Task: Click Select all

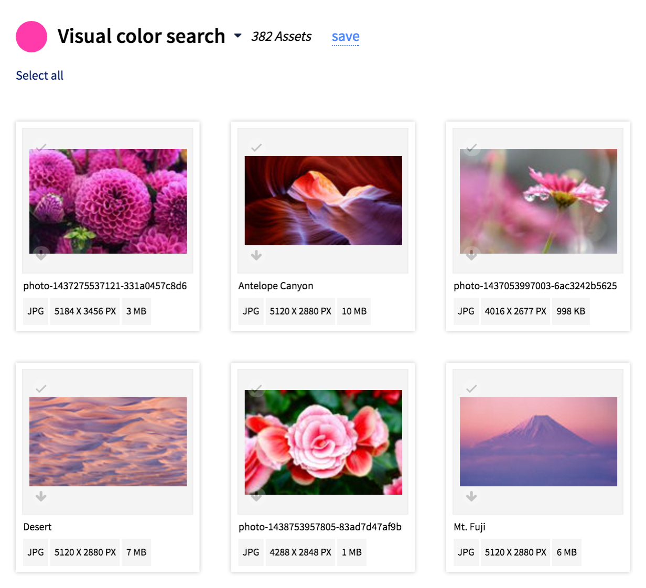Action: coord(39,75)
